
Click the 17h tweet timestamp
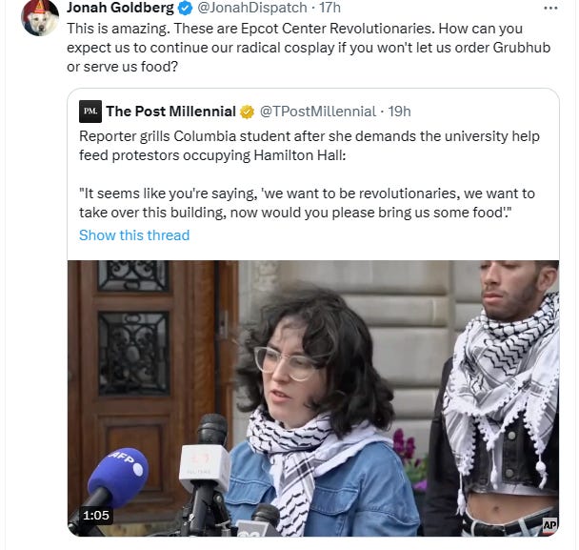click(x=329, y=8)
